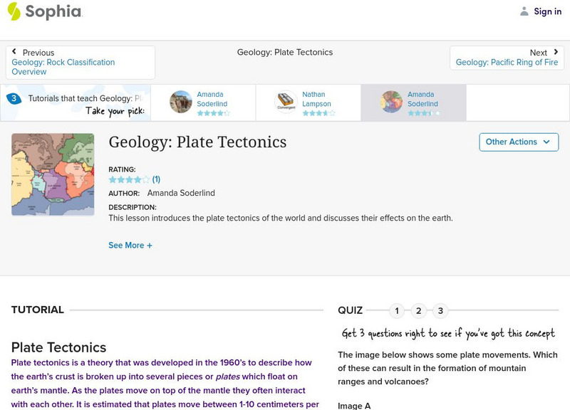Open the Other Actions dropdown
The image size is (570, 410).
517,142
